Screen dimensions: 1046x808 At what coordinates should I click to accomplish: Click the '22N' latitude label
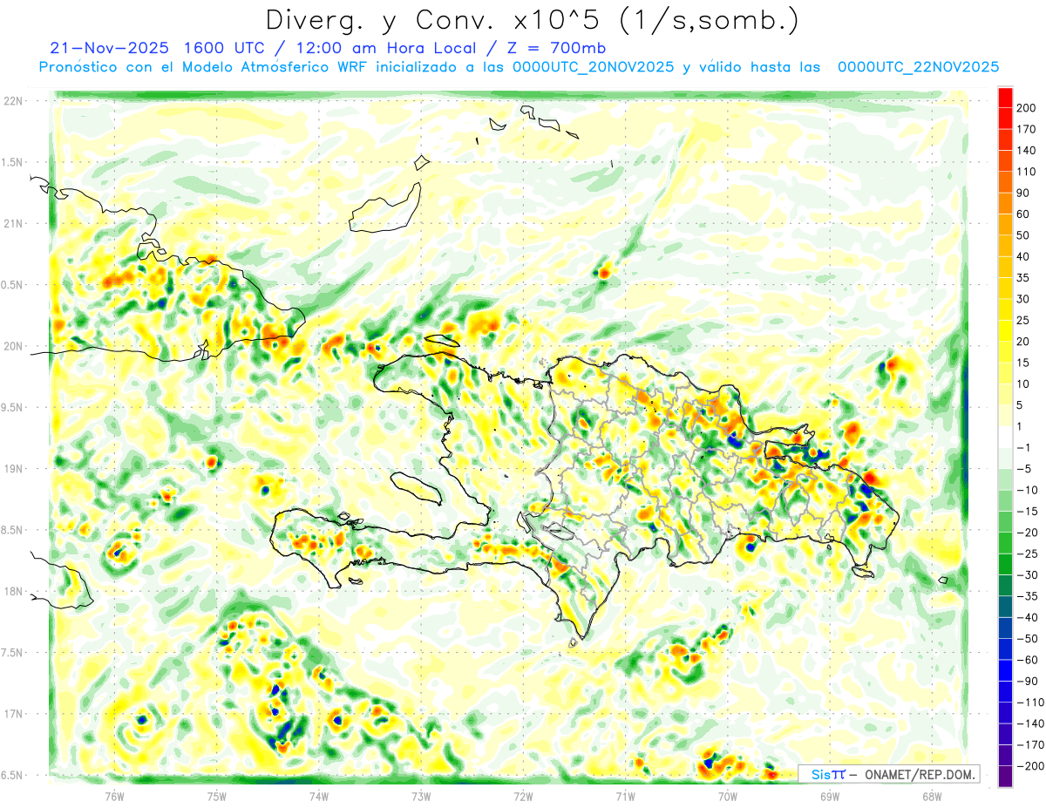coord(12,101)
